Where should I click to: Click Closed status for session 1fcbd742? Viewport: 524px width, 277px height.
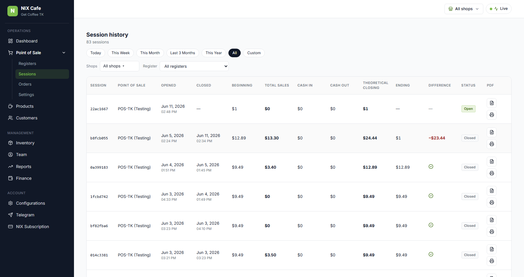click(x=470, y=196)
